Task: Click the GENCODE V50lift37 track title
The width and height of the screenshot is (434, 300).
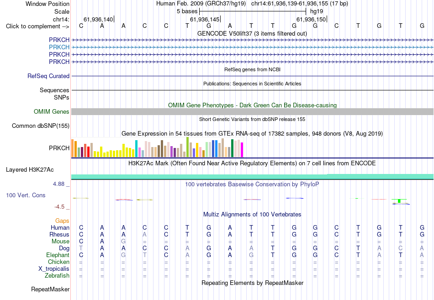Action: 252,34
